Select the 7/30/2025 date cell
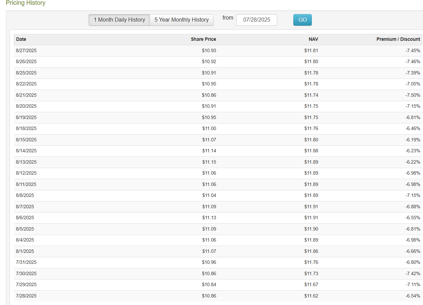Viewport: 423px width, 305px height. [x=26, y=273]
